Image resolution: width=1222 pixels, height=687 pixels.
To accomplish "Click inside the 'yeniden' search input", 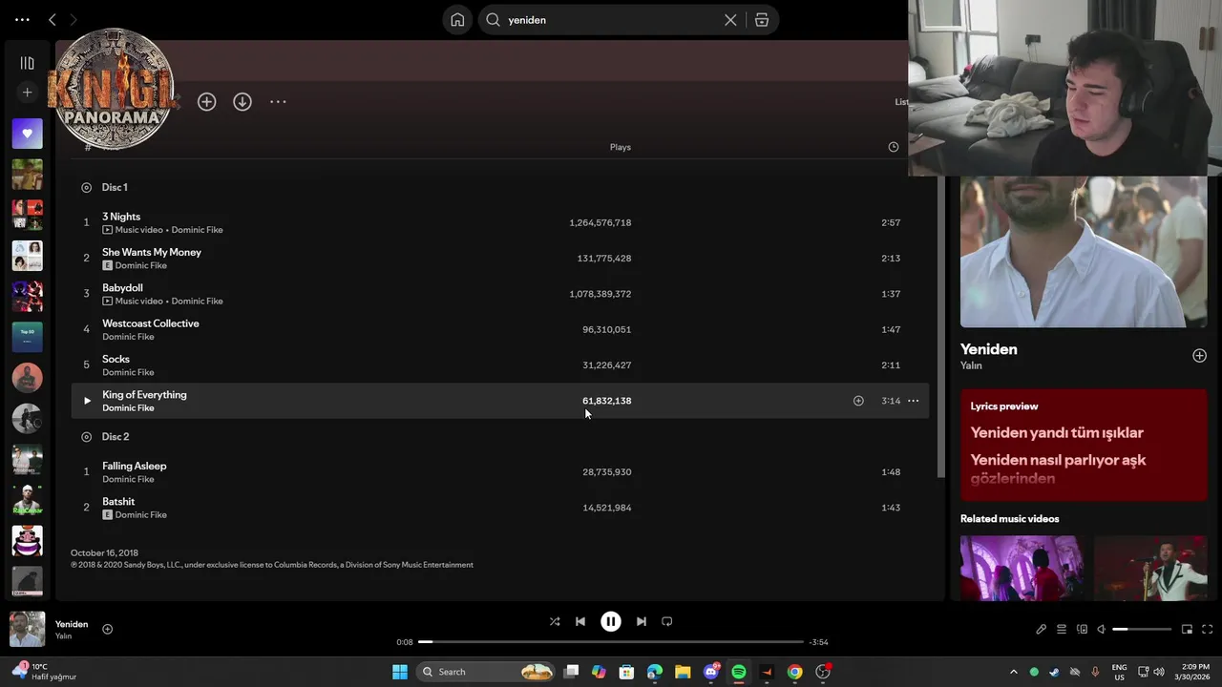I will click(611, 20).
